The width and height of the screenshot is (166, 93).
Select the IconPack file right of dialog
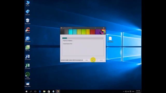point(110,39)
